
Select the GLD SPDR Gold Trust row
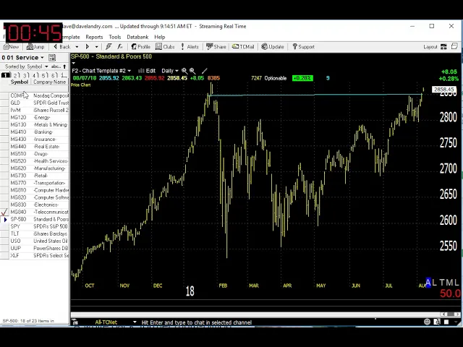(35, 103)
